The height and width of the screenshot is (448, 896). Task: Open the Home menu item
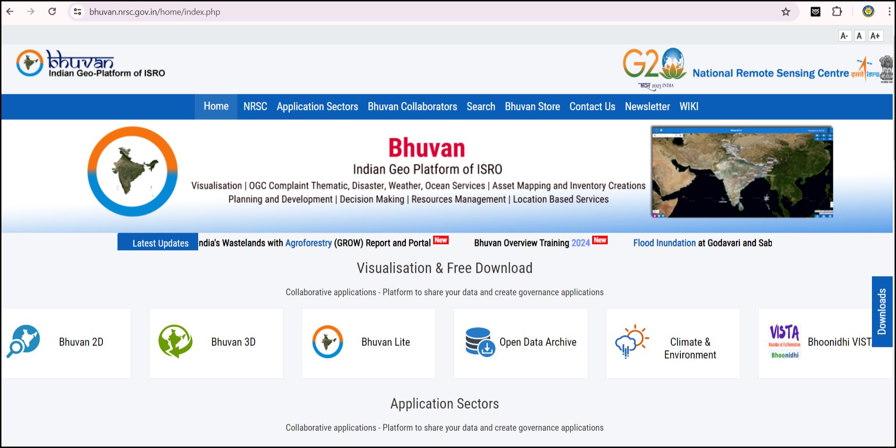[x=216, y=106]
